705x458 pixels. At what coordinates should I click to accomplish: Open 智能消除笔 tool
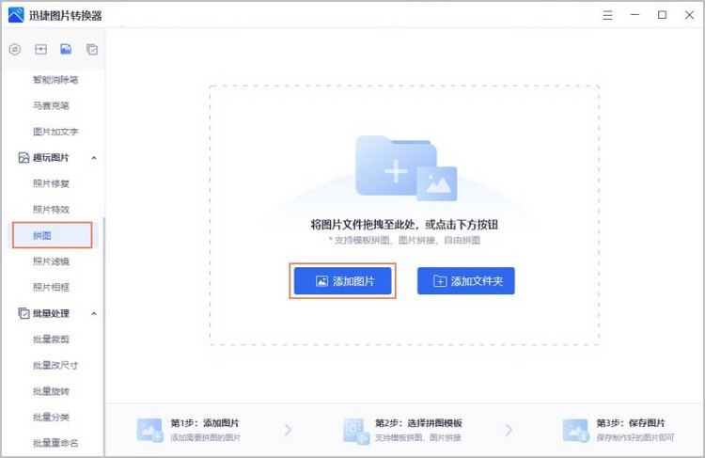(x=55, y=80)
